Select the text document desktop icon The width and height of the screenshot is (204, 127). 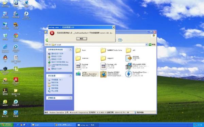16,60
